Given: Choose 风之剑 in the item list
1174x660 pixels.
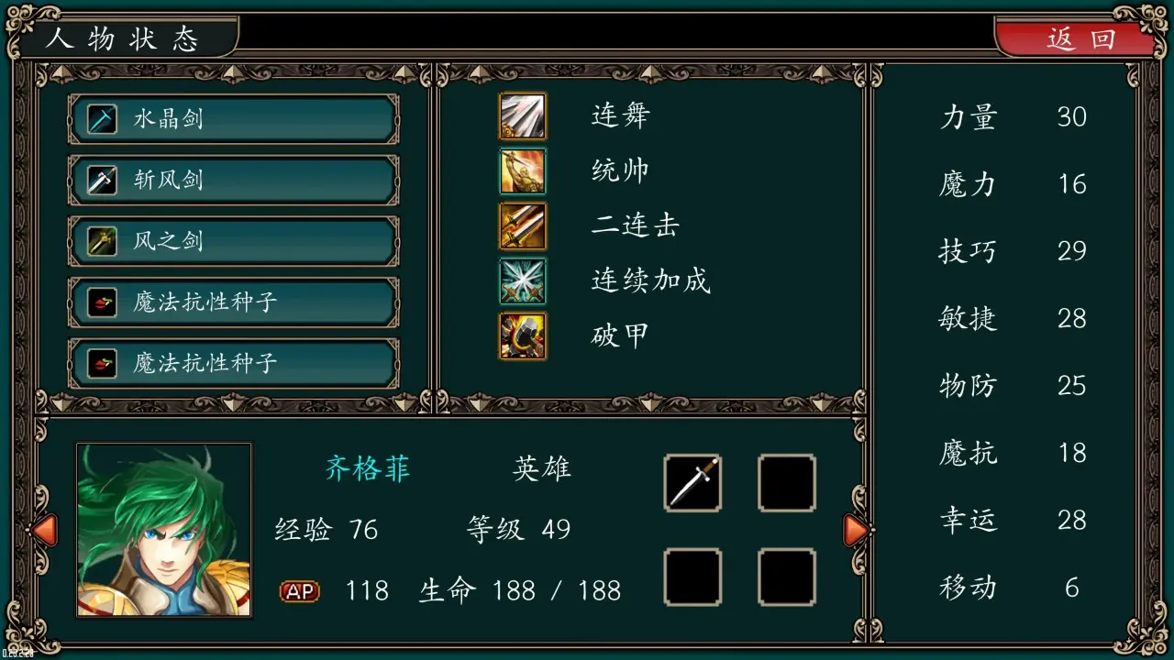Looking at the screenshot, I should pyautogui.click(x=234, y=241).
